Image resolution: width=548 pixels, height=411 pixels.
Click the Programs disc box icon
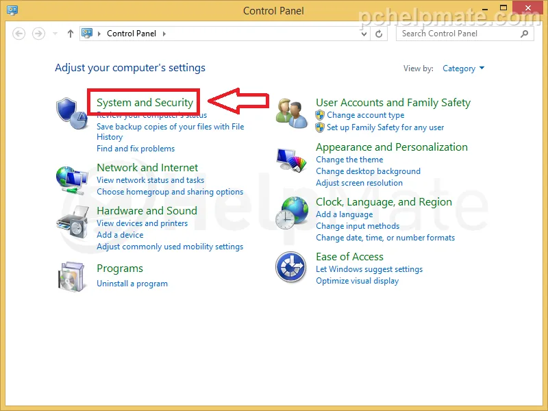72,276
